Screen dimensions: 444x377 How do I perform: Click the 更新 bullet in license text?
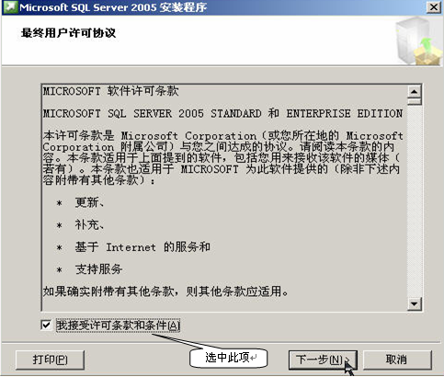click(89, 202)
